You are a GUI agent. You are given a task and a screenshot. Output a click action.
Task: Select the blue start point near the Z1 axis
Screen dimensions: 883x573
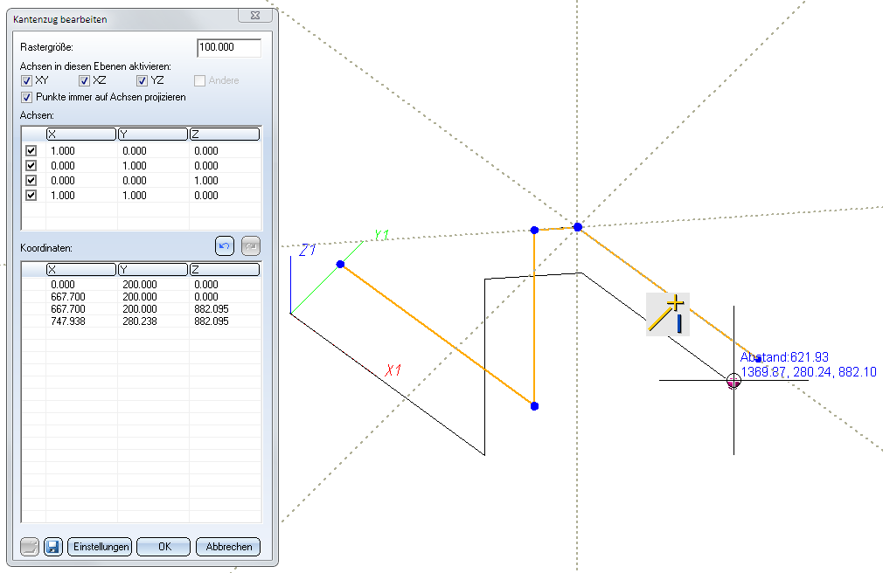click(x=340, y=264)
